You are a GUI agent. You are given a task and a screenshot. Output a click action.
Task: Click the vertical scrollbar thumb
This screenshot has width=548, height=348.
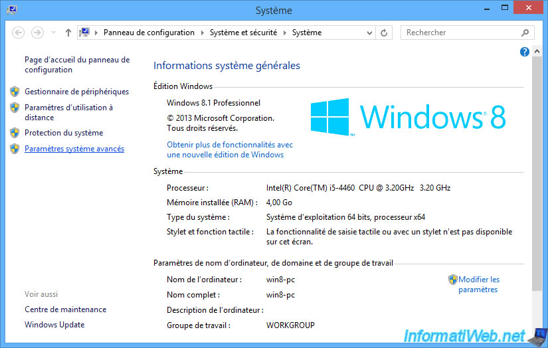(537, 173)
